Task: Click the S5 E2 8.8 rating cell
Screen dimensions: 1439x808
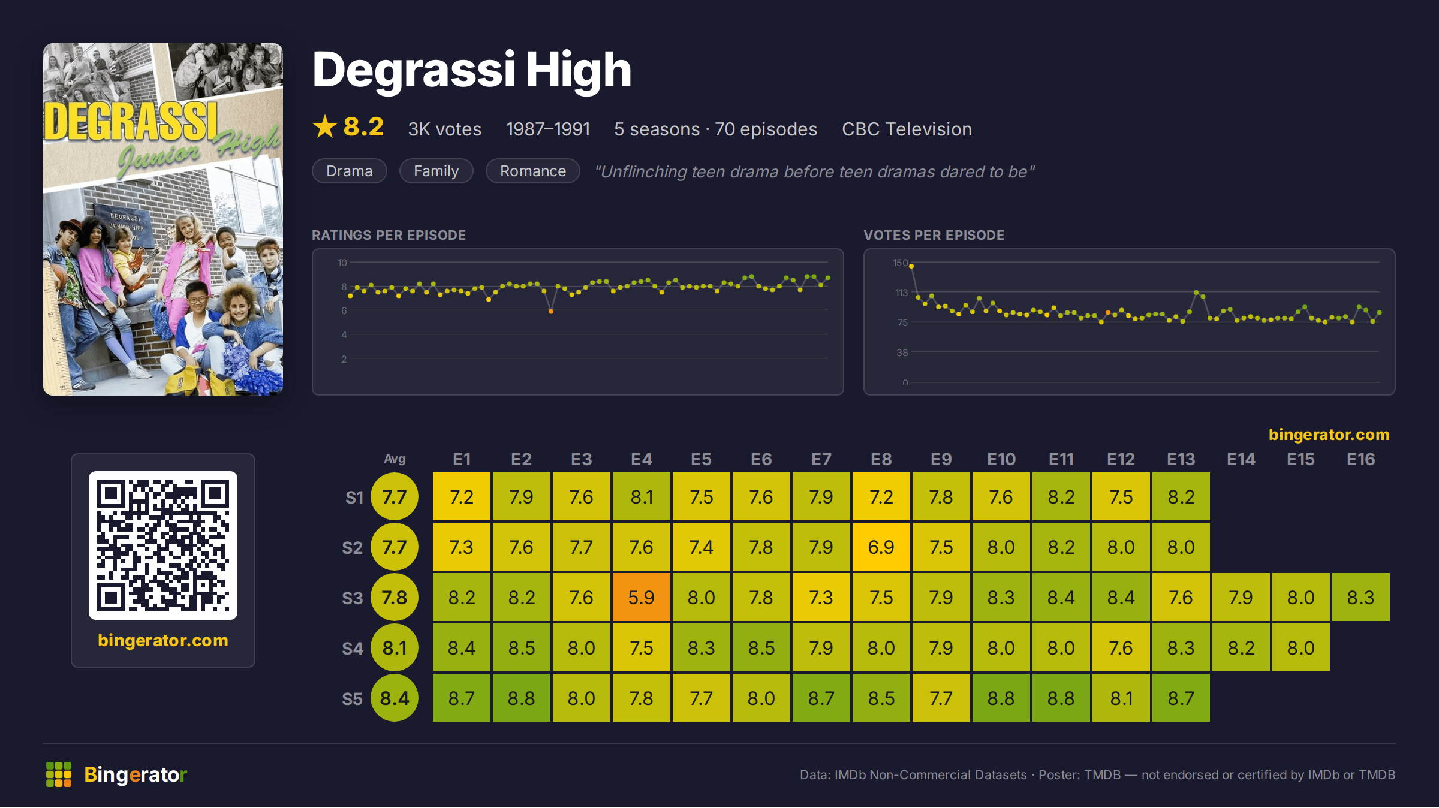Action: 522,698
